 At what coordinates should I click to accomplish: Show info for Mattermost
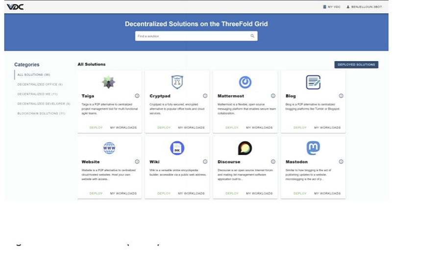tap(273, 96)
